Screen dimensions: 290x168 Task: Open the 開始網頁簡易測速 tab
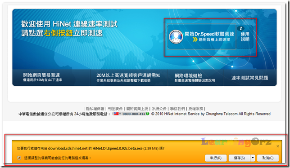click(51, 77)
